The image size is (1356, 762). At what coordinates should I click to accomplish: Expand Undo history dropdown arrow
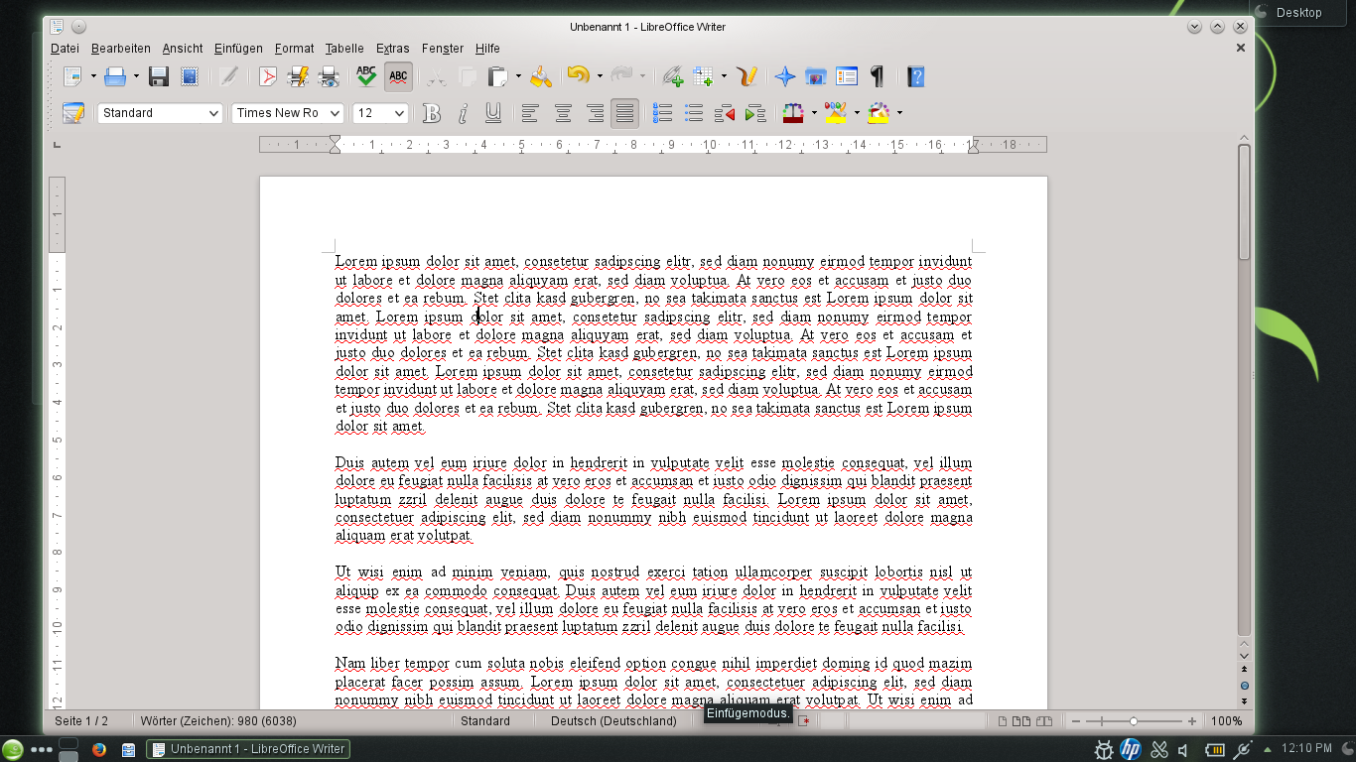coord(599,76)
